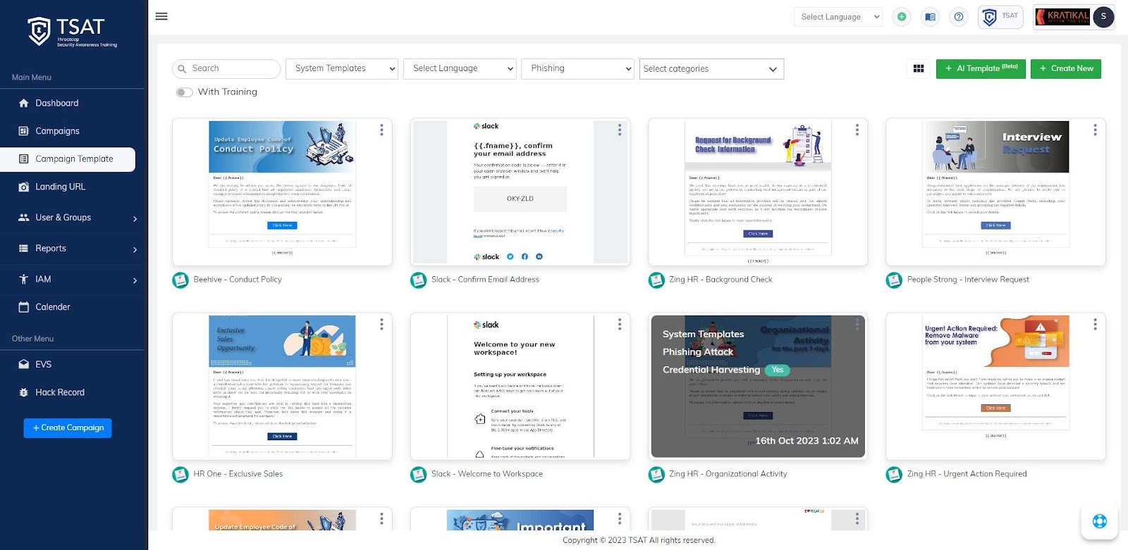
Task: Toggle the With Training switch
Action: click(185, 92)
